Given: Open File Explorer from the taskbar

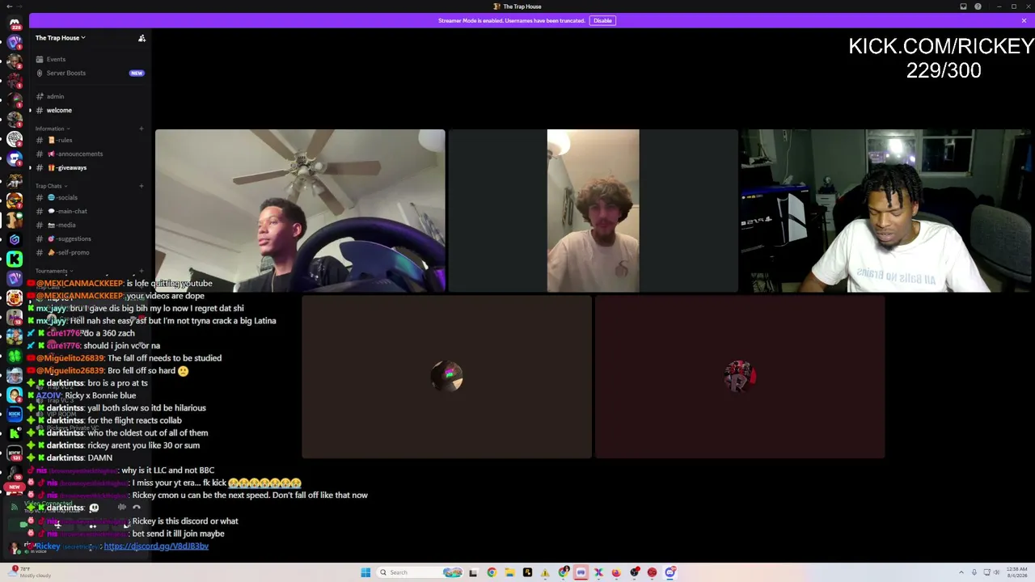Looking at the screenshot, I should pos(509,572).
